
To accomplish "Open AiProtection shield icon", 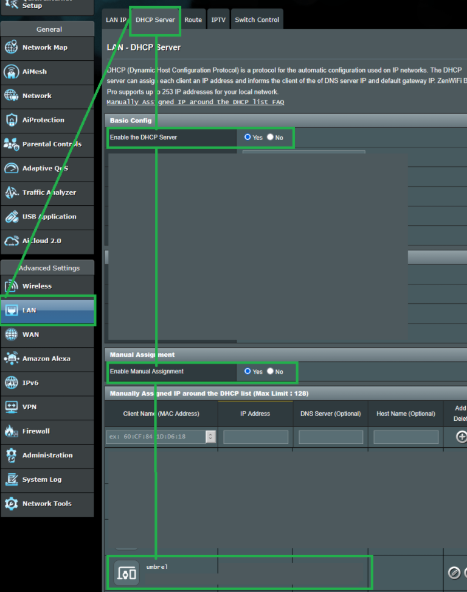I will [x=12, y=120].
